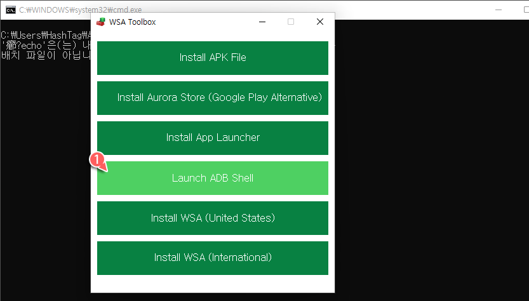Click the WSA Toolbox title text
529x301 pixels.
tap(132, 22)
